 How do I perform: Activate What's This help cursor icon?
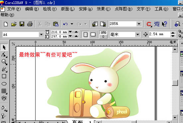(x=164, y=24)
